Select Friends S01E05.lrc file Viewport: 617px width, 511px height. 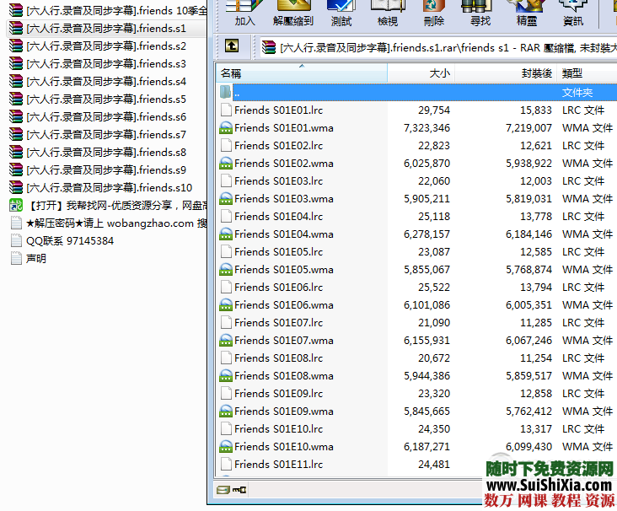coord(278,252)
